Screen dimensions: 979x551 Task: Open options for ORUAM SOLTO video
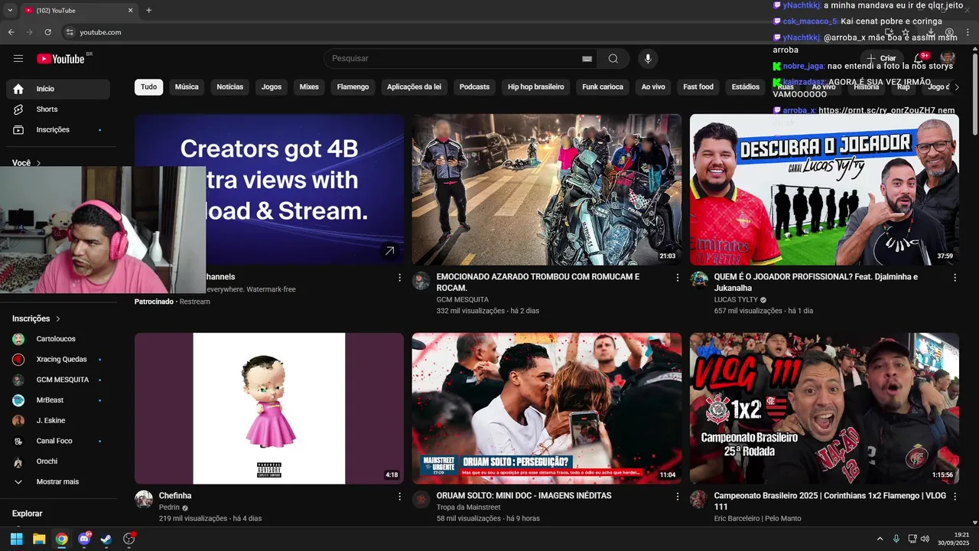click(677, 497)
